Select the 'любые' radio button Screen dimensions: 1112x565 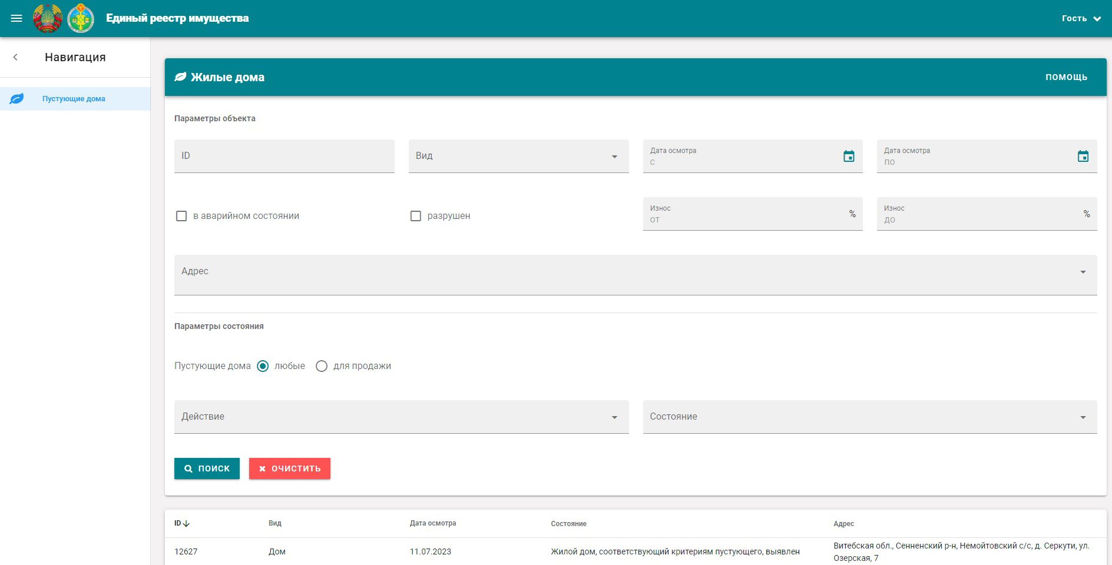click(x=263, y=366)
